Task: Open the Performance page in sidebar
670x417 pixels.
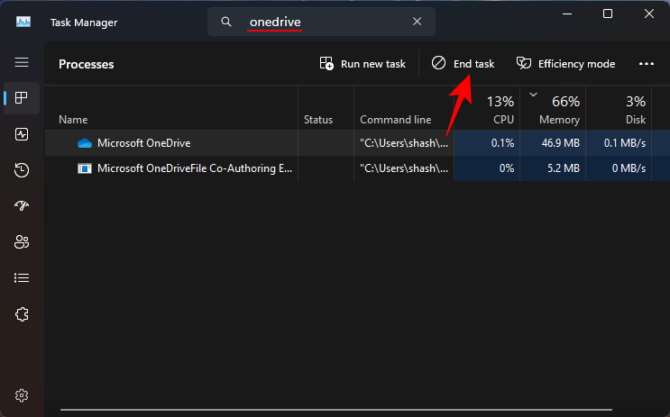Action: point(22,134)
